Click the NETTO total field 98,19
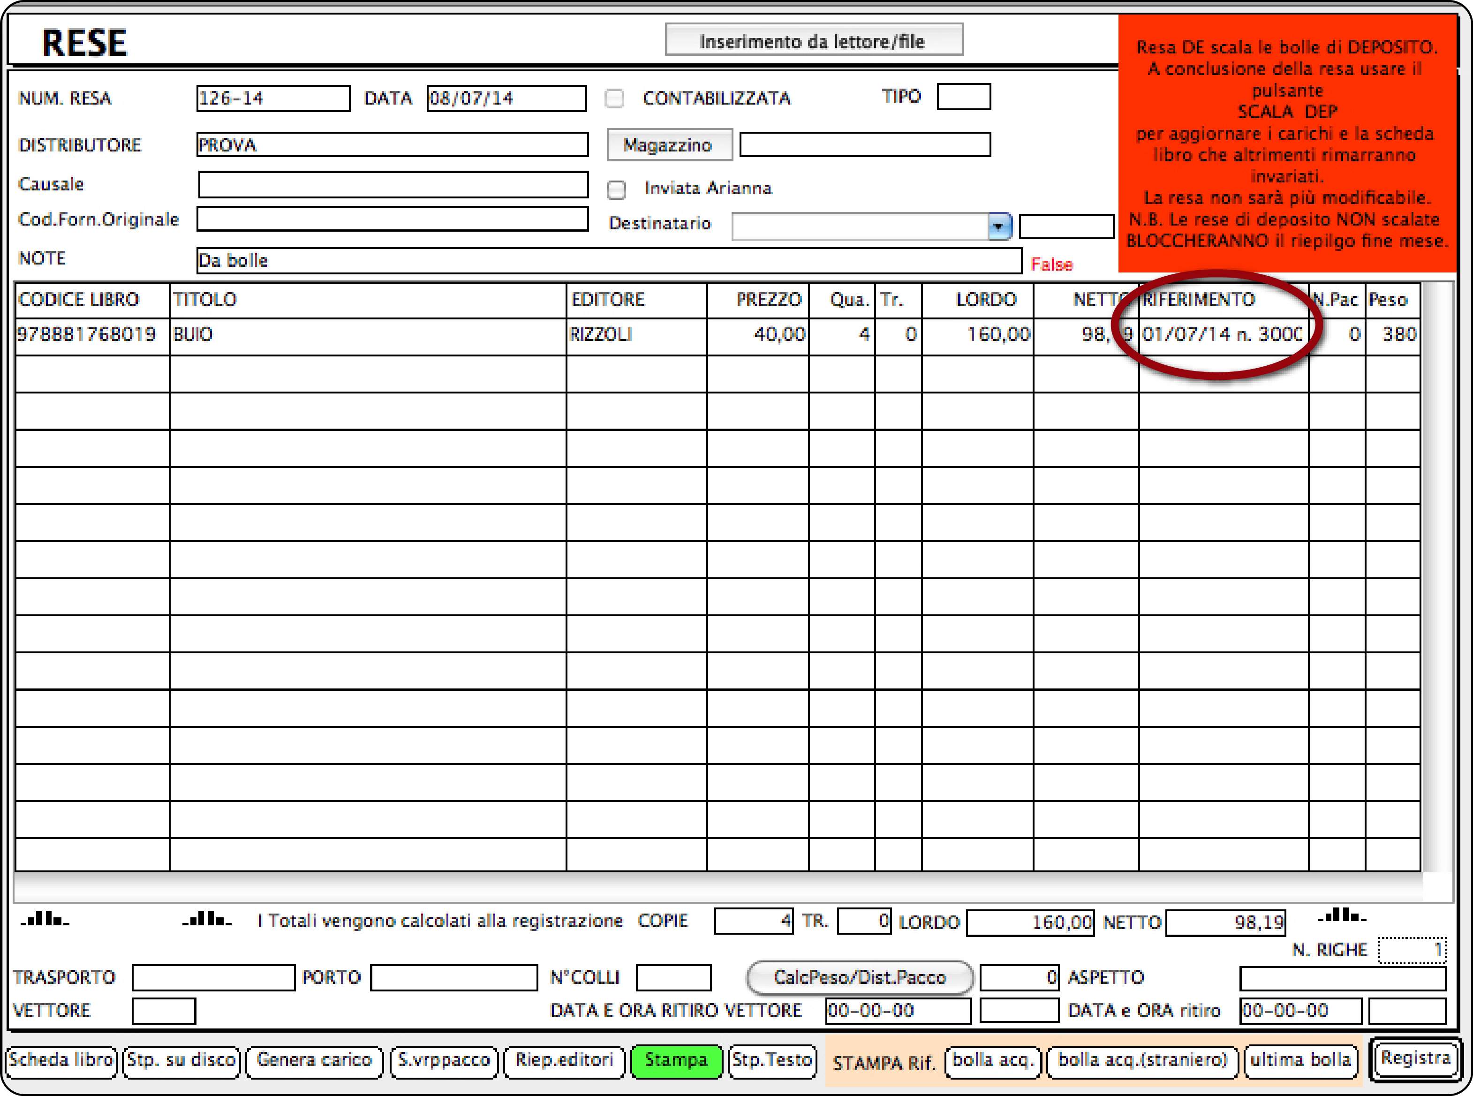The image size is (1473, 1096). pos(1225,923)
